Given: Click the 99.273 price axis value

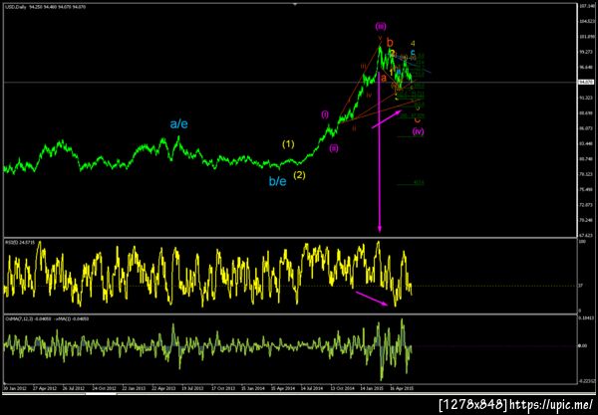Looking at the screenshot, I should point(585,52).
